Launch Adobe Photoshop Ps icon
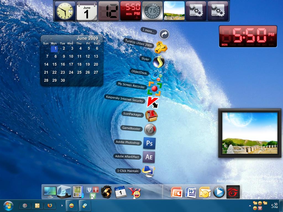 pyautogui.click(x=150, y=143)
